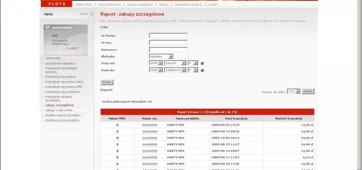Open transakcje wg grup produktów link

pos(59,98)
